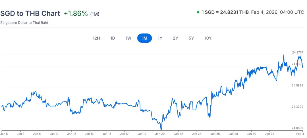307x138 pixels.
Task: Click the green live rate indicator dot
Action: (x=198, y=12)
